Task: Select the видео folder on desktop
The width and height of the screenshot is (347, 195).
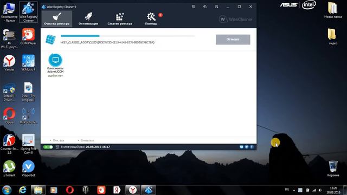Action: click(x=332, y=37)
